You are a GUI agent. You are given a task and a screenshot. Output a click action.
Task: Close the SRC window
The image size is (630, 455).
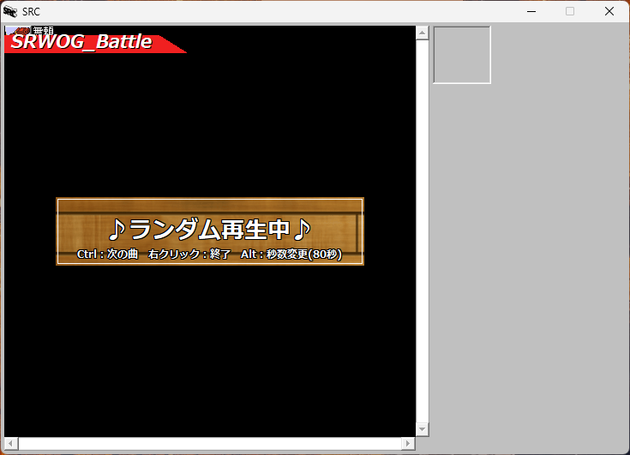(x=609, y=12)
